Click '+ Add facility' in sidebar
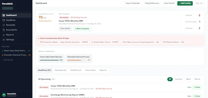Image resolution: width=208 pixels, height=98 pixels. coord(8,60)
